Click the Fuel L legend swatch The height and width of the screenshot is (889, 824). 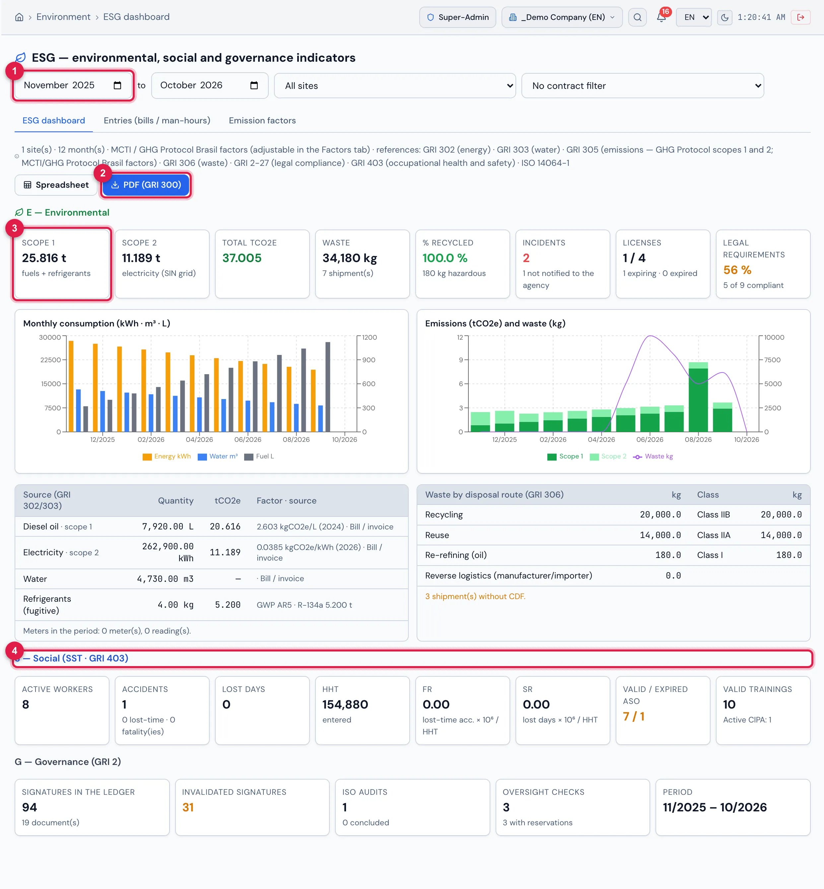coord(249,456)
